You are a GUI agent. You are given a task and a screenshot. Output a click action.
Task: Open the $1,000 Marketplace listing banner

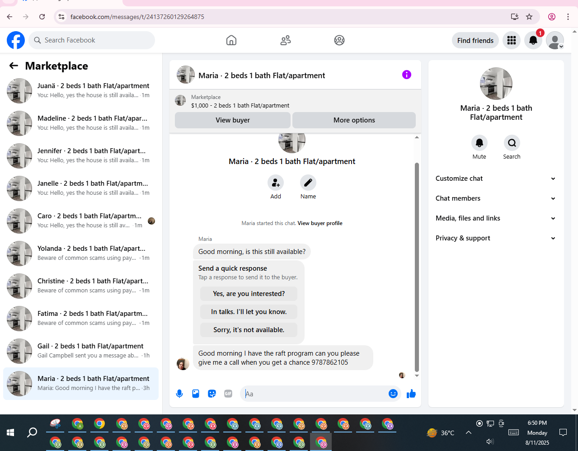(295, 101)
